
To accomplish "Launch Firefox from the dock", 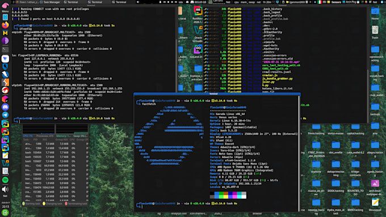I will point(5,25).
